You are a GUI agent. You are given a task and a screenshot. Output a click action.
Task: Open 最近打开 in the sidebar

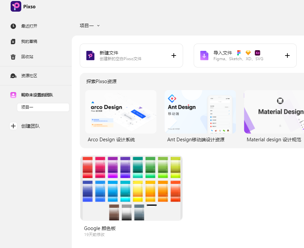[x=29, y=26]
